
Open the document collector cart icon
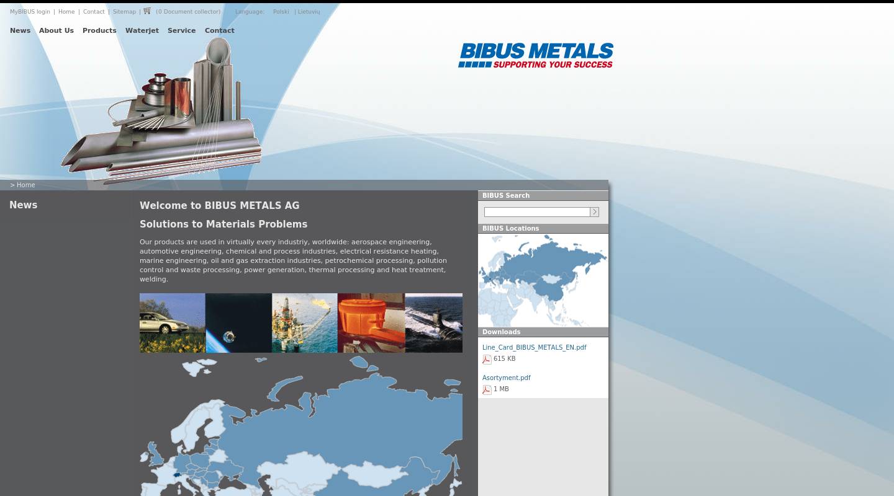(x=147, y=11)
